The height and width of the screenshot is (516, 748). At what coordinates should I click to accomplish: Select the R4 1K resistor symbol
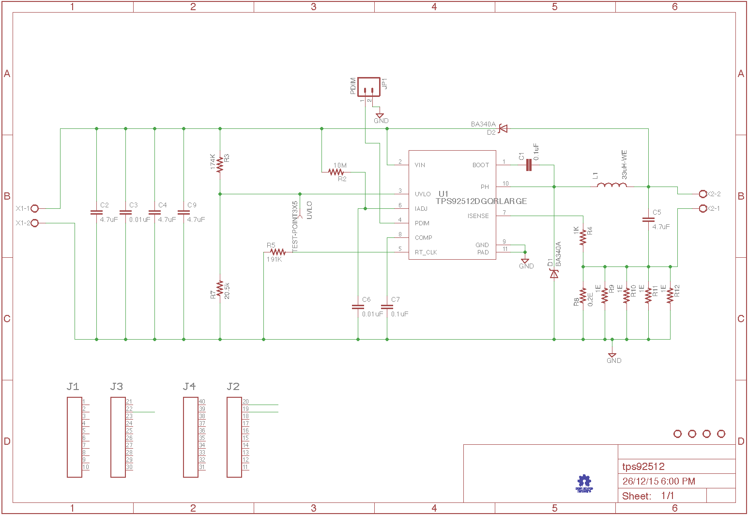[583, 236]
